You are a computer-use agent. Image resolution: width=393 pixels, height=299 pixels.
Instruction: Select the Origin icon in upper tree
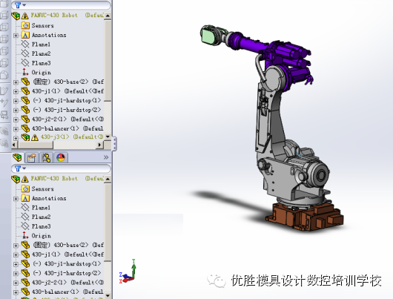(25, 72)
